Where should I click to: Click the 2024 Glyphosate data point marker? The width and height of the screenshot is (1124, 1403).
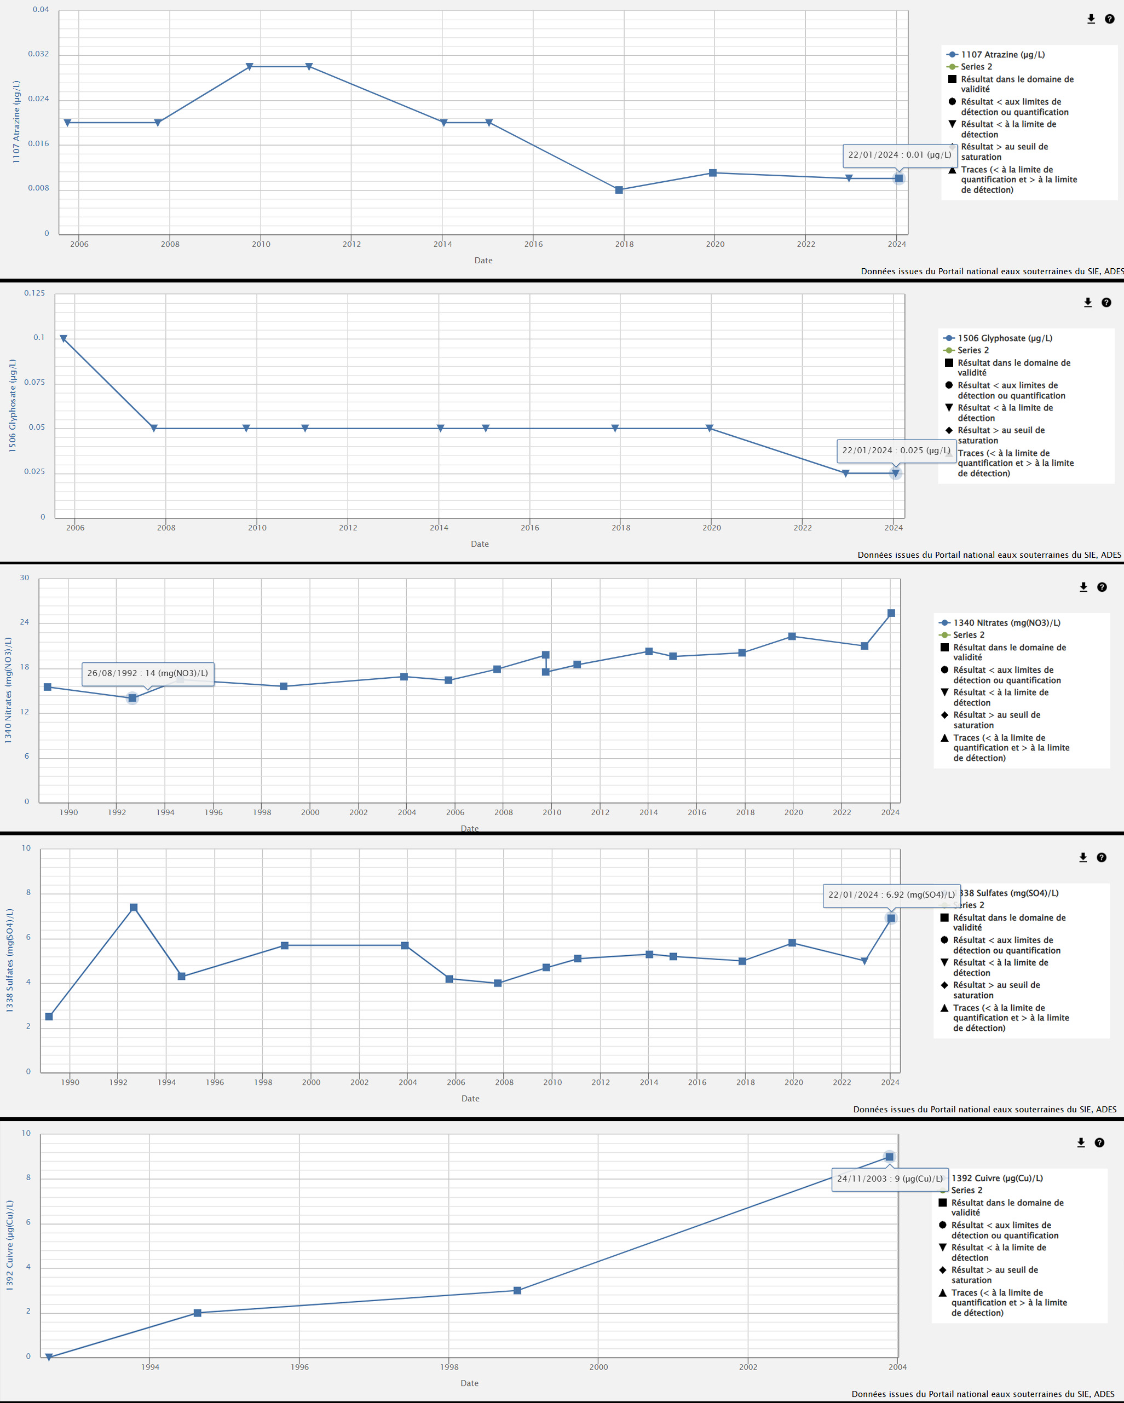896,474
